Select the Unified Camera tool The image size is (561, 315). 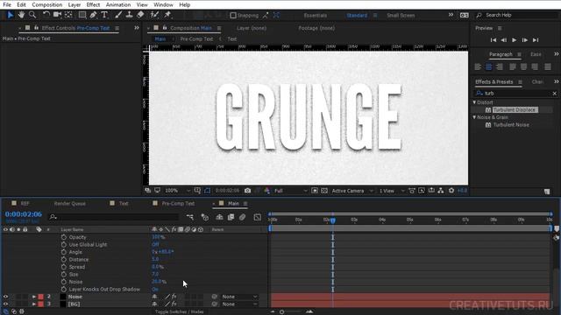click(57, 15)
